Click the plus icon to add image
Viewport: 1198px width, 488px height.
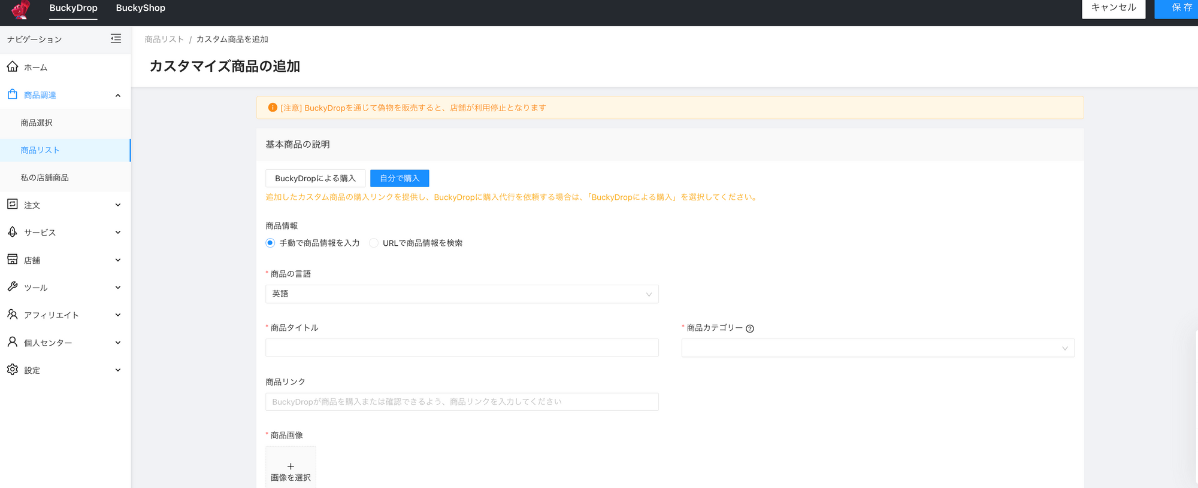291,466
